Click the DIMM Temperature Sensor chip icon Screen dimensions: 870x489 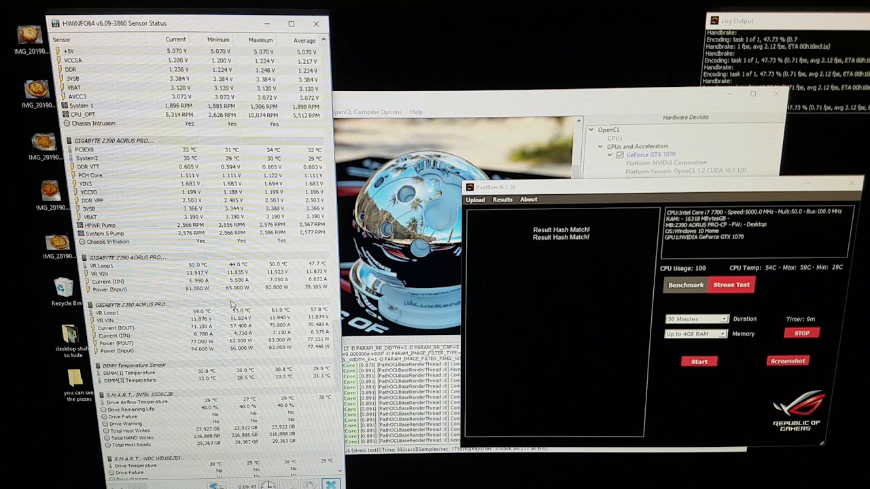[x=97, y=365]
